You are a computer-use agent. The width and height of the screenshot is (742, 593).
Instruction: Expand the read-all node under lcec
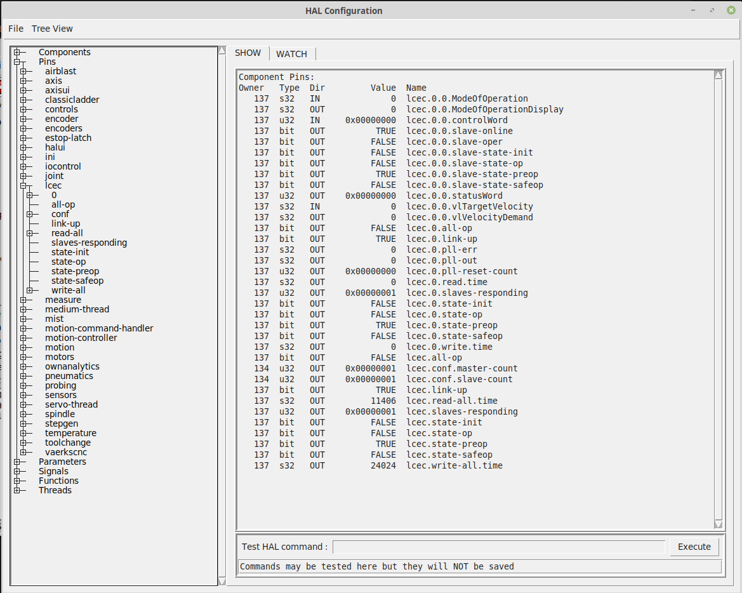pos(30,233)
